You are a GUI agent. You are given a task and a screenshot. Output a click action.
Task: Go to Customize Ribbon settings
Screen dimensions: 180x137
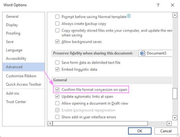21,76
